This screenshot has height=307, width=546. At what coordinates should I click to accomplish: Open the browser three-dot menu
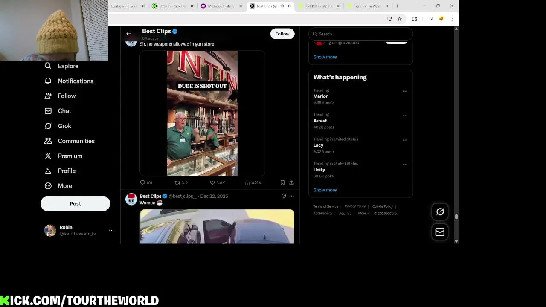(x=452, y=19)
